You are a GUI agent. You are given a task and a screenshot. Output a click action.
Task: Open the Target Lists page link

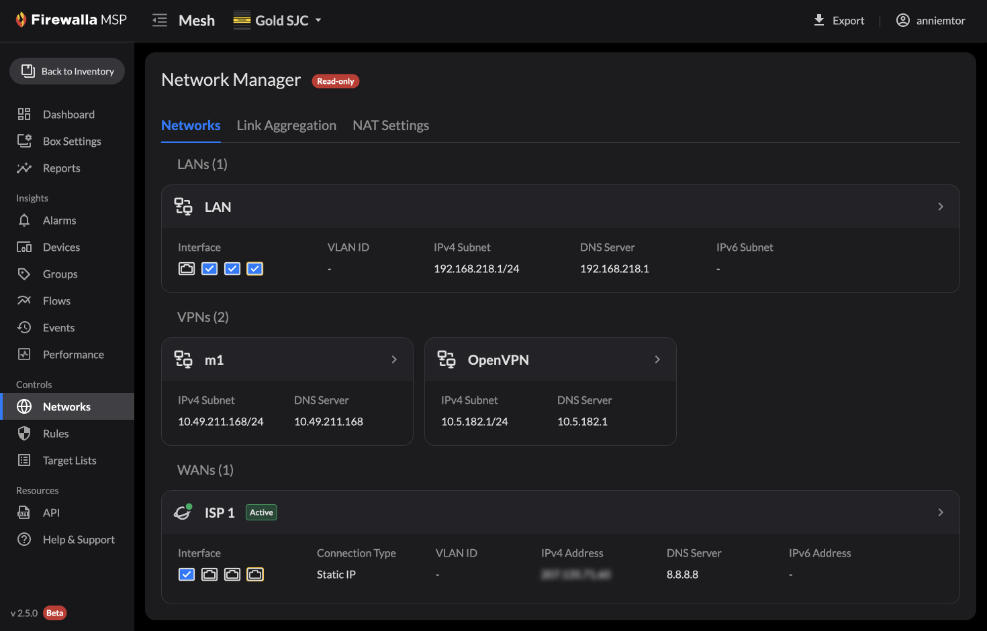coord(70,461)
